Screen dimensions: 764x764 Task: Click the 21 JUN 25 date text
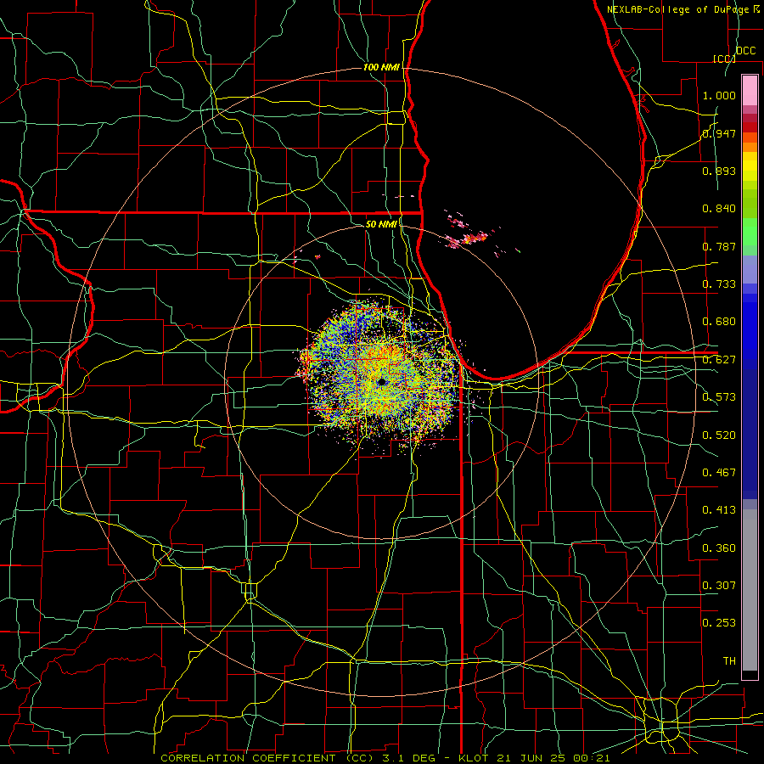[530, 758]
